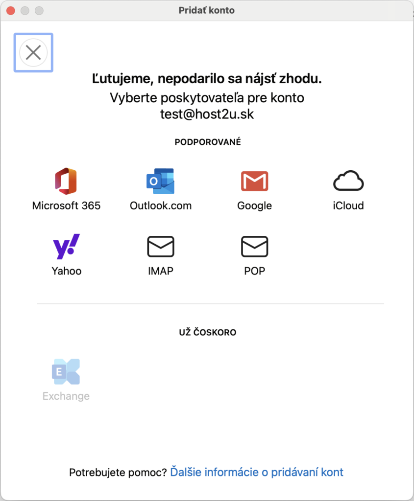Click the greyed-out Exchange icon

[x=66, y=372]
